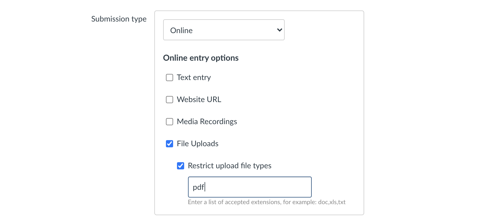Enable the Text entry checkbox
500x224 pixels.
pos(170,78)
